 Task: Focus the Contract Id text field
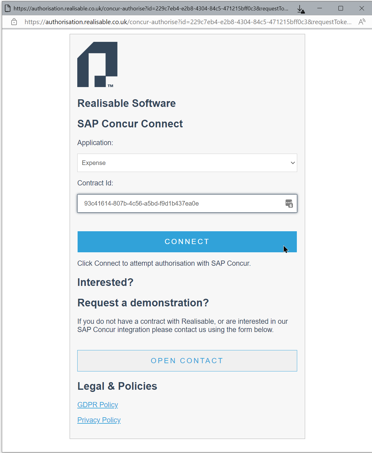point(180,203)
